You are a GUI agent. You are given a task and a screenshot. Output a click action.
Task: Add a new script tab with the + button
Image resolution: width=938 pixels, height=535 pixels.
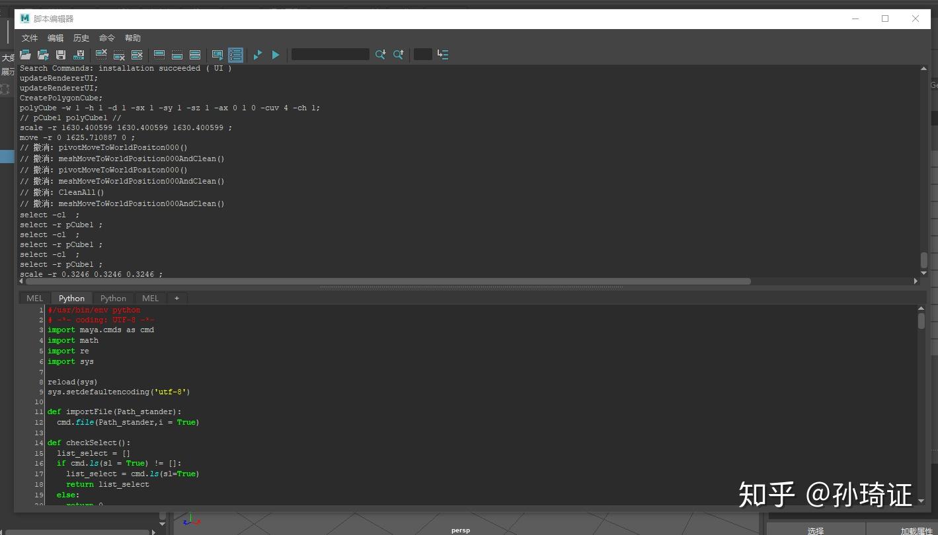pos(176,298)
